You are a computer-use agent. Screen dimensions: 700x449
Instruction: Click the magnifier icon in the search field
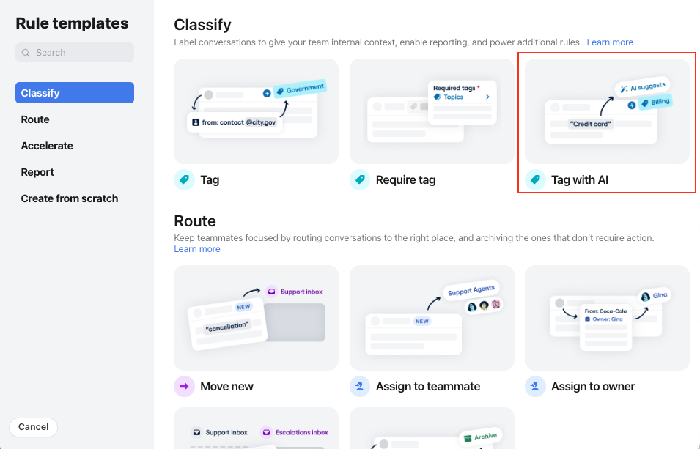point(26,52)
